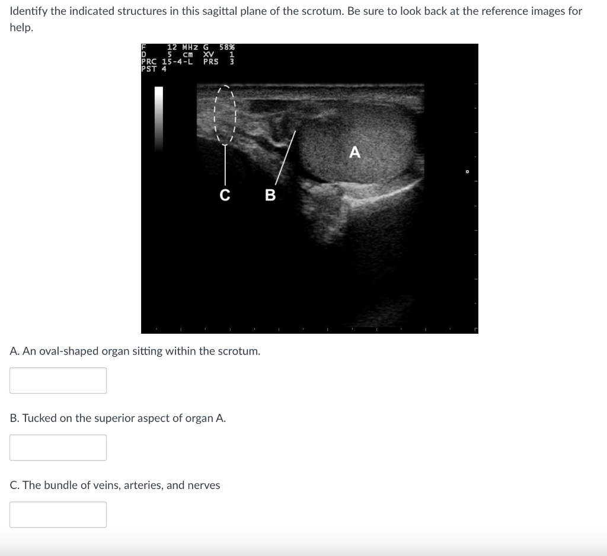607x556 pixels.
Task: Select the answer field for question B
Action: pos(57,447)
